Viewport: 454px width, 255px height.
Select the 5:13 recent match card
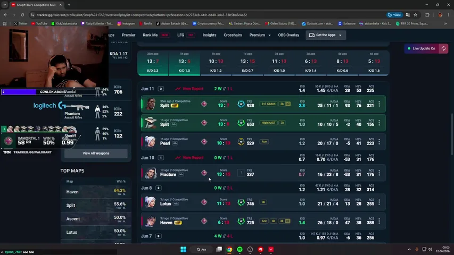[x=374, y=63]
